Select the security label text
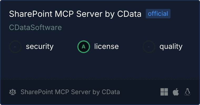 pos(39,47)
